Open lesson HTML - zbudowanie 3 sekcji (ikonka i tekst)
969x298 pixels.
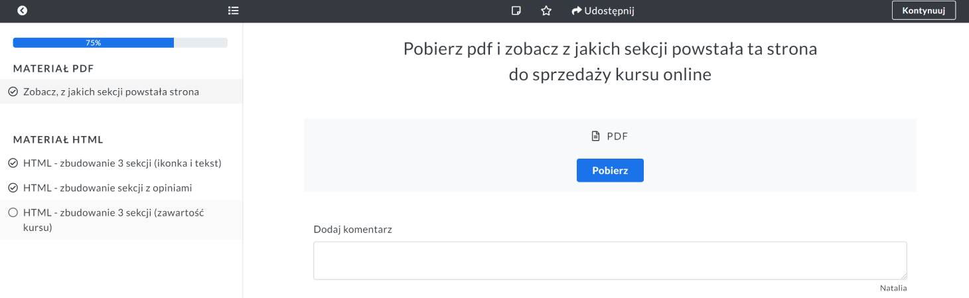122,163
